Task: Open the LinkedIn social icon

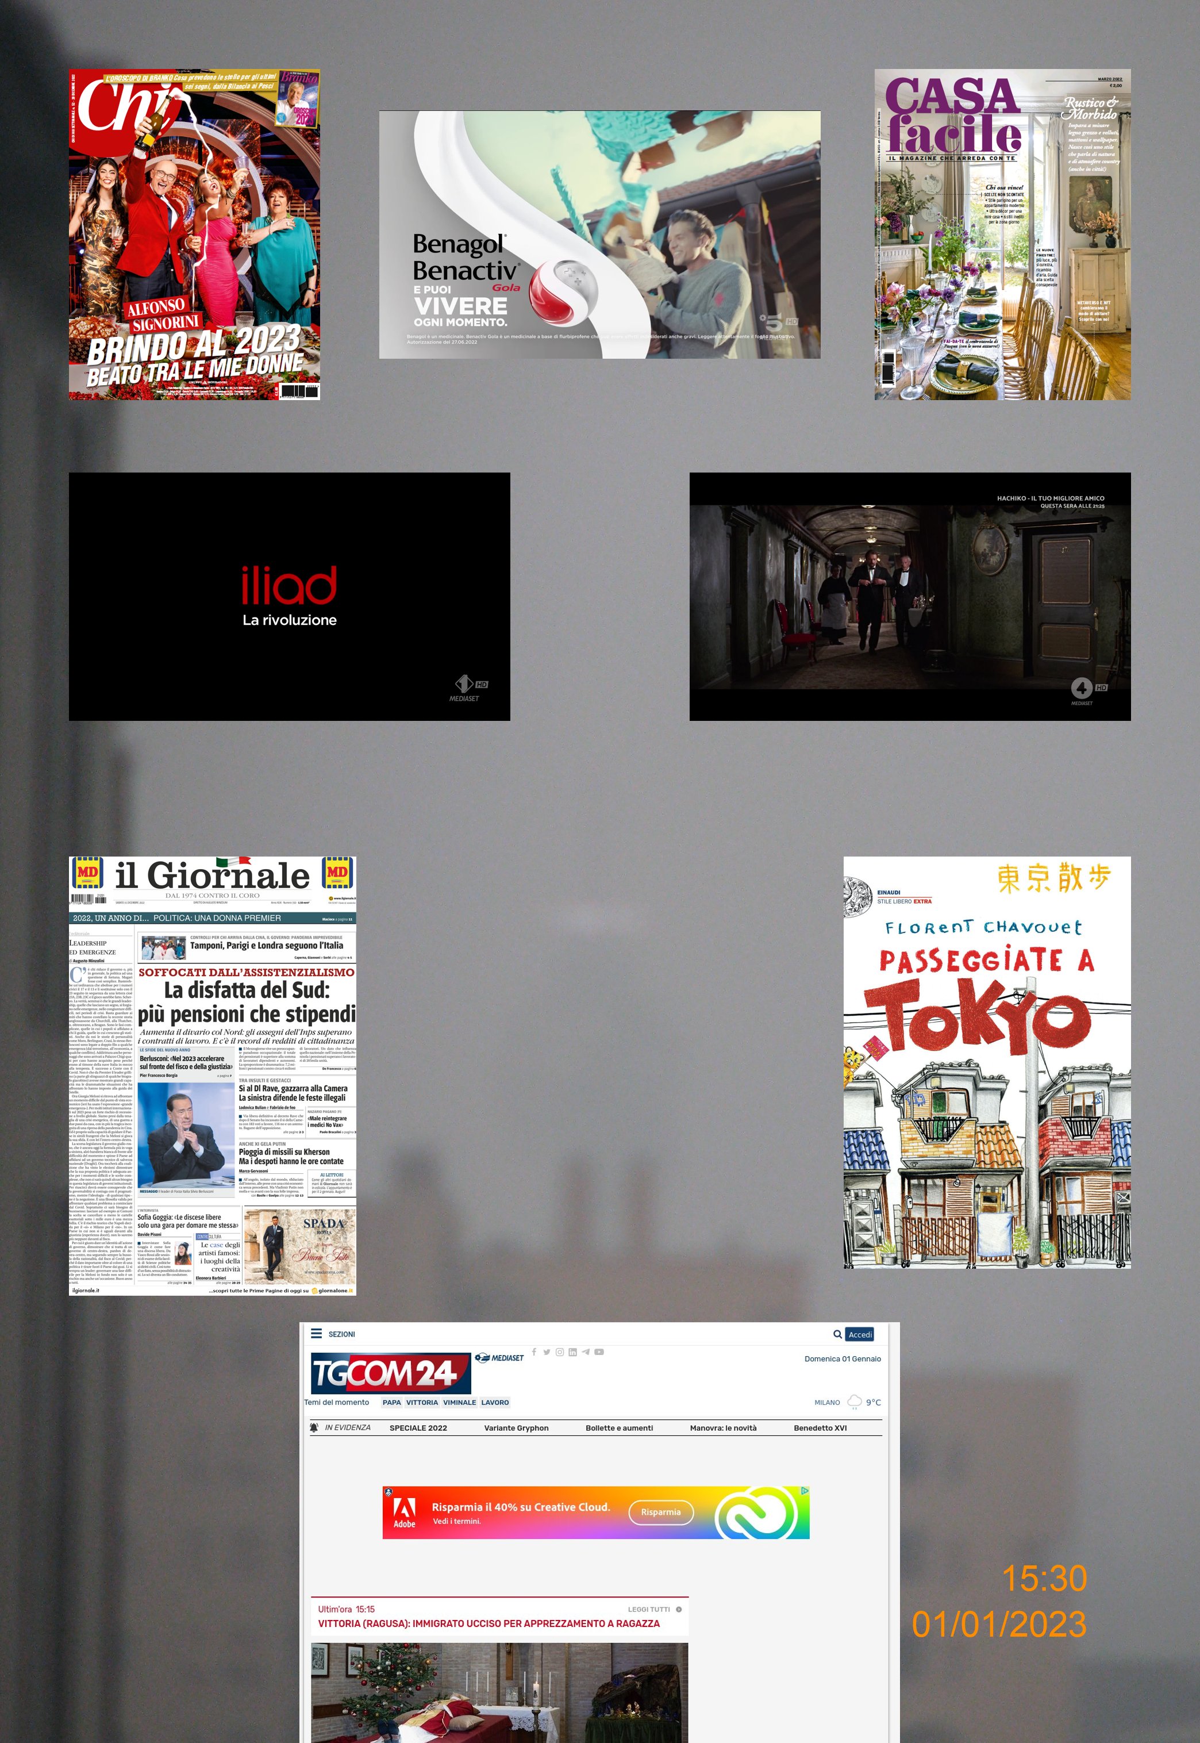Action: (x=572, y=1352)
